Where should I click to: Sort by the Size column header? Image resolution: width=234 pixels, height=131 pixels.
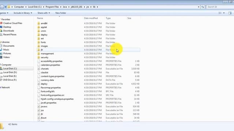click(129, 18)
